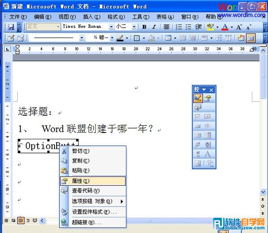Image resolution: width=268 pixels, height=233 pixels.
Task: Select Check Box control in Control Toolbox
Action: (198, 117)
